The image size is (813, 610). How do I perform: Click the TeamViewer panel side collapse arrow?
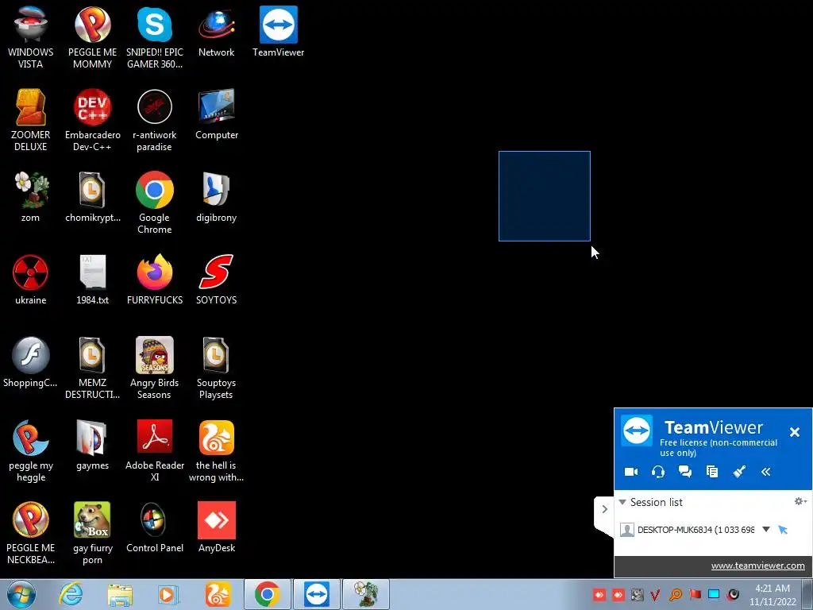[x=604, y=509]
